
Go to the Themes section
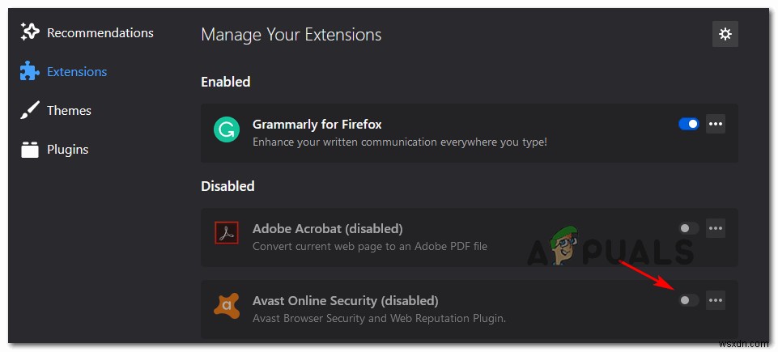[69, 111]
